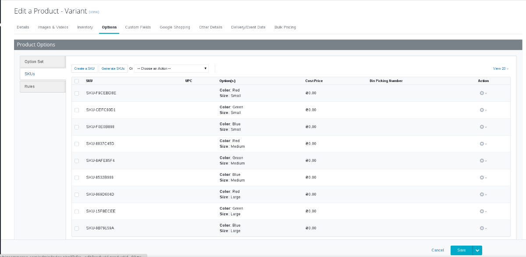526x257 pixels.
Task: Open the Option Set side tab
Action: [43, 62]
